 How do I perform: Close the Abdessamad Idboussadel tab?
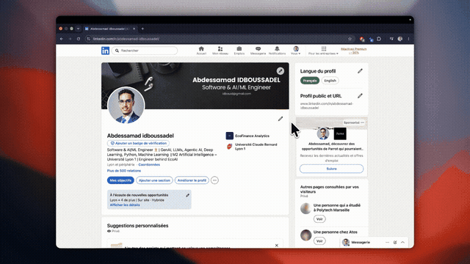pos(134,29)
